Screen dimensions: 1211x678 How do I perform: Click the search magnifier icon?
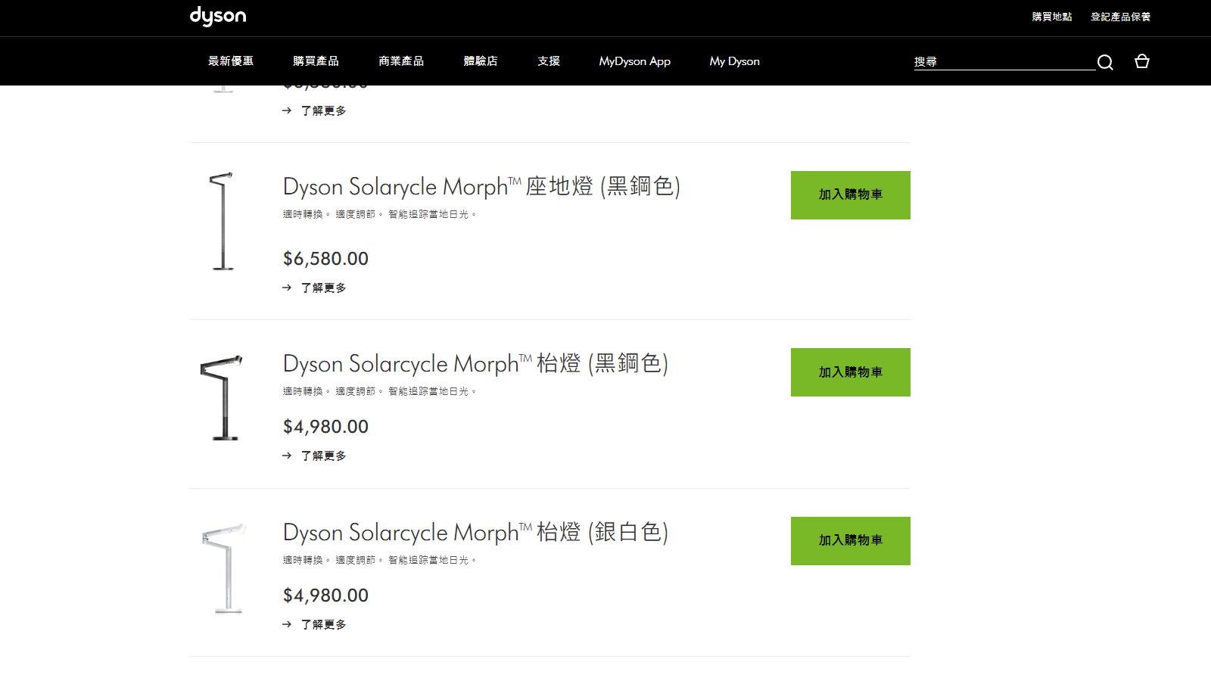[x=1105, y=62]
